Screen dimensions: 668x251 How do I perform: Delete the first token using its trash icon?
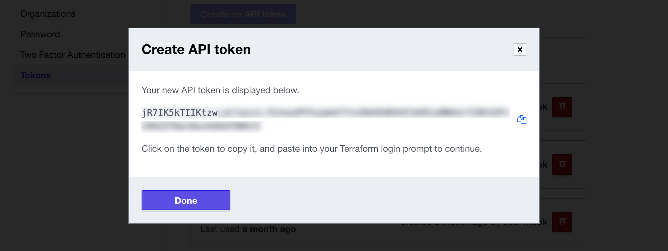pos(562,107)
